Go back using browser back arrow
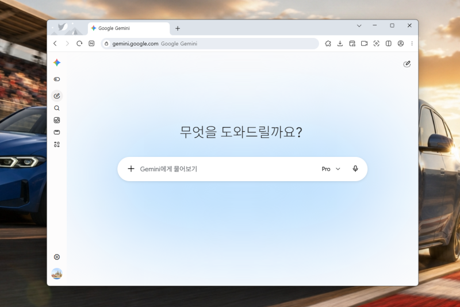This screenshot has height=307, width=460. [55, 43]
